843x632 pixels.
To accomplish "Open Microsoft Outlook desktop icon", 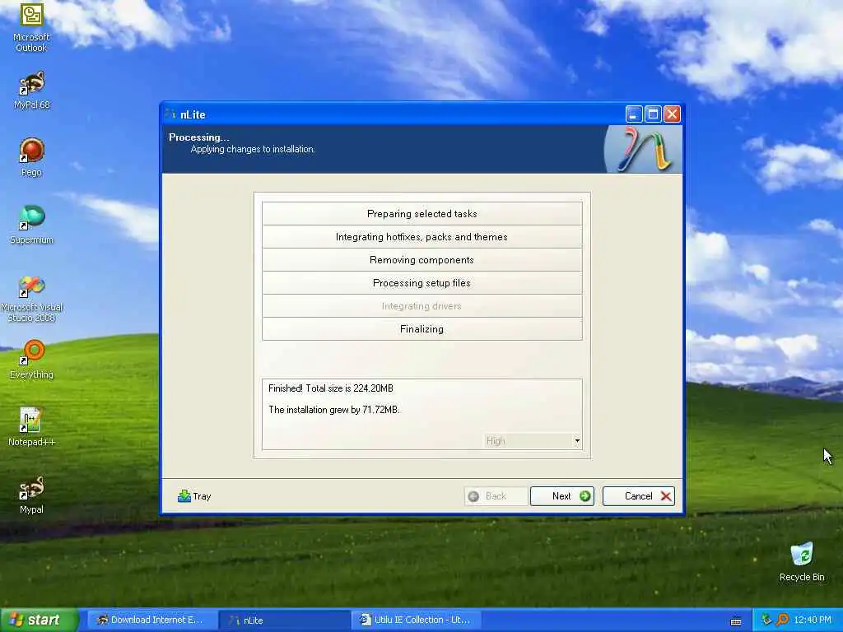I will [31, 27].
